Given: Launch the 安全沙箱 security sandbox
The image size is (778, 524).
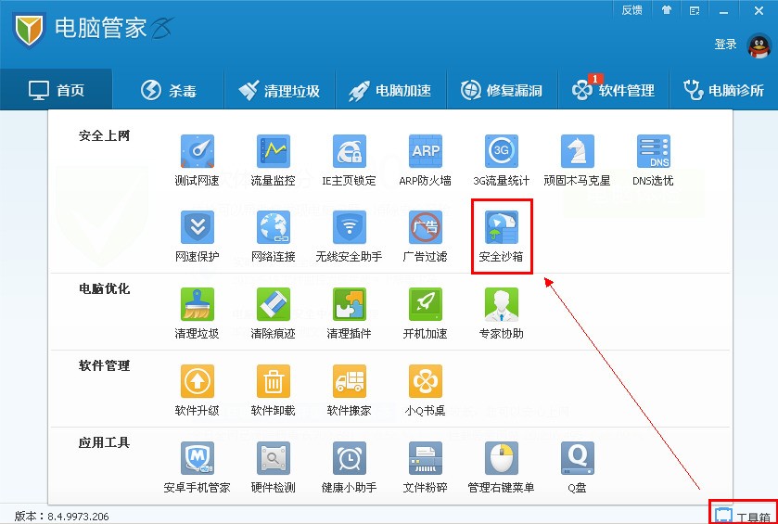Looking at the screenshot, I should (x=501, y=236).
